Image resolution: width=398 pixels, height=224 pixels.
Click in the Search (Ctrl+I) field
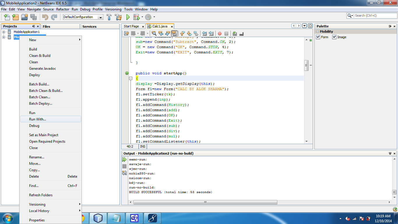pos(375,15)
